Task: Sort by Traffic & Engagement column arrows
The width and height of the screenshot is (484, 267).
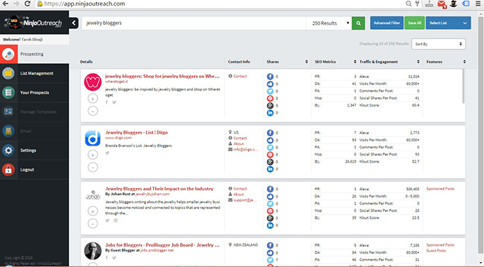Action: [419, 62]
